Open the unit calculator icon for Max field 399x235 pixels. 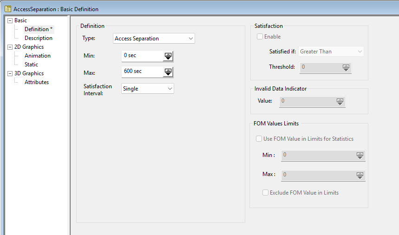point(168,72)
